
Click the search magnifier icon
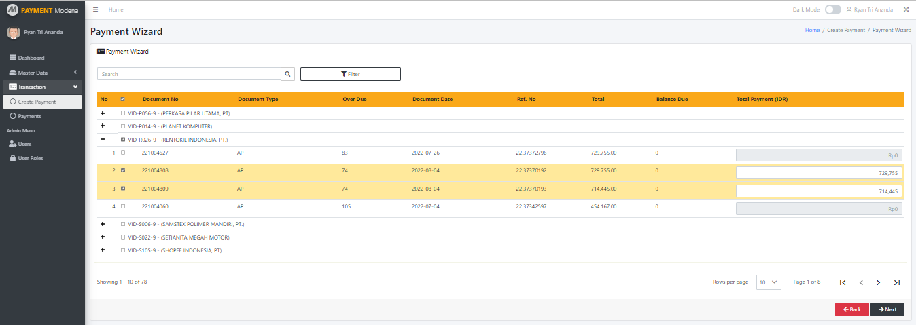coord(287,74)
